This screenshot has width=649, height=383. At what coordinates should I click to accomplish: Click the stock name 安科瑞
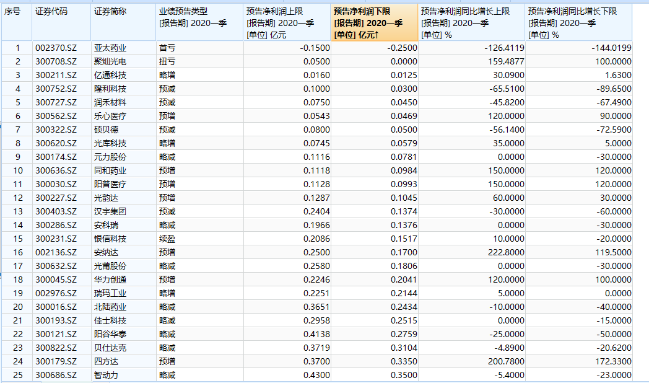coord(107,225)
